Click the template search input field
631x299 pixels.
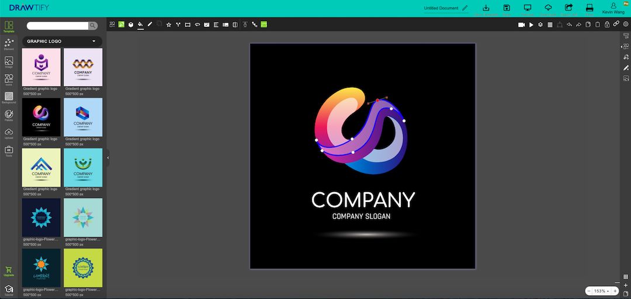tap(57, 26)
